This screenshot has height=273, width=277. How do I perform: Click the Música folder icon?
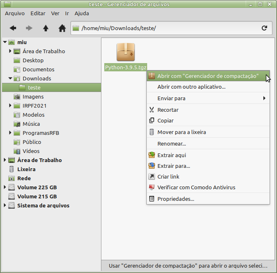point(17,124)
